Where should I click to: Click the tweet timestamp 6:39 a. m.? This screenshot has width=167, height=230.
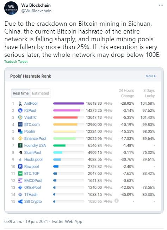[13, 221]
